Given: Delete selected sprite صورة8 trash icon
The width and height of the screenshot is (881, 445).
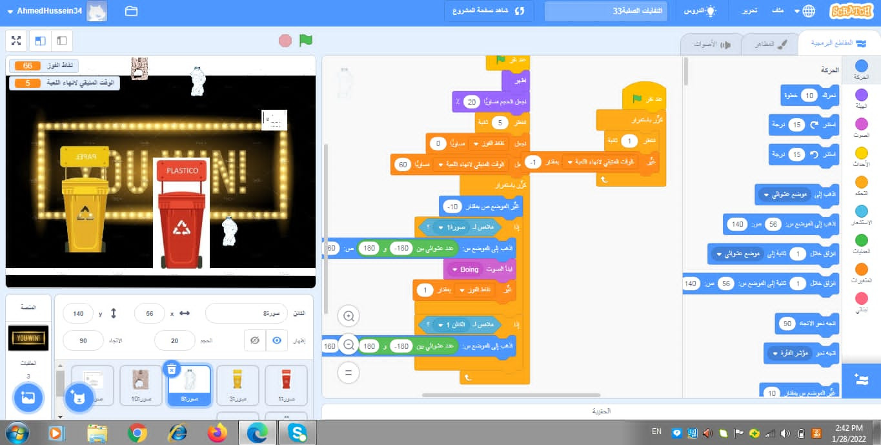Looking at the screenshot, I should (171, 369).
